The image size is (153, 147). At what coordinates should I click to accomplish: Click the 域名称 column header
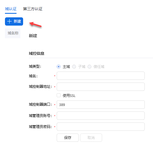click(13, 33)
